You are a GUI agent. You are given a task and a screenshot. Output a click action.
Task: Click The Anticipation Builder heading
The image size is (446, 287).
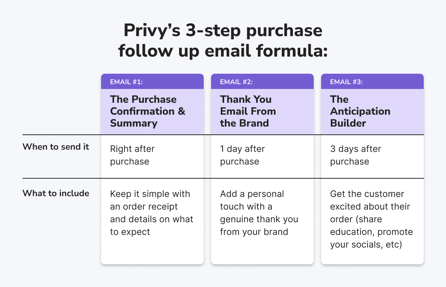(360, 111)
